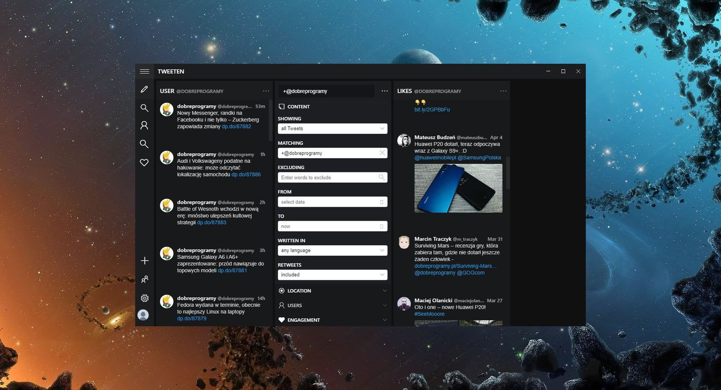
Task: Click the @SamsungPolska mention
Action: coord(479,158)
